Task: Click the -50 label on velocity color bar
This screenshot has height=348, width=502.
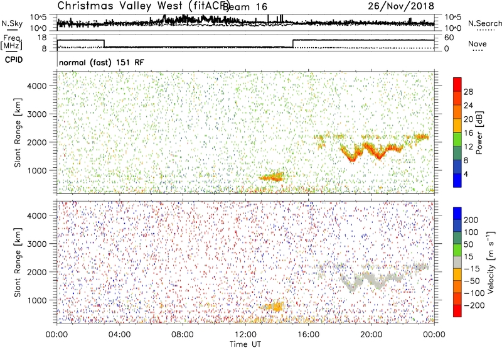Action: pos(472,281)
